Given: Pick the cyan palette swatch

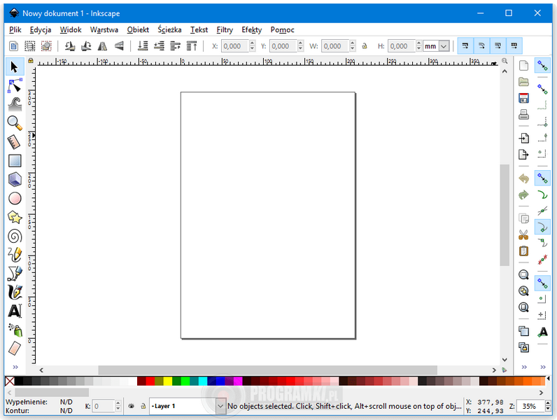Looking at the screenshot, I should click(x=203, y=381).
